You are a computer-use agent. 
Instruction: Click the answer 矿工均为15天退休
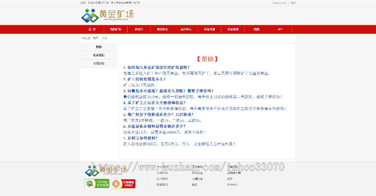coord(140,85)
